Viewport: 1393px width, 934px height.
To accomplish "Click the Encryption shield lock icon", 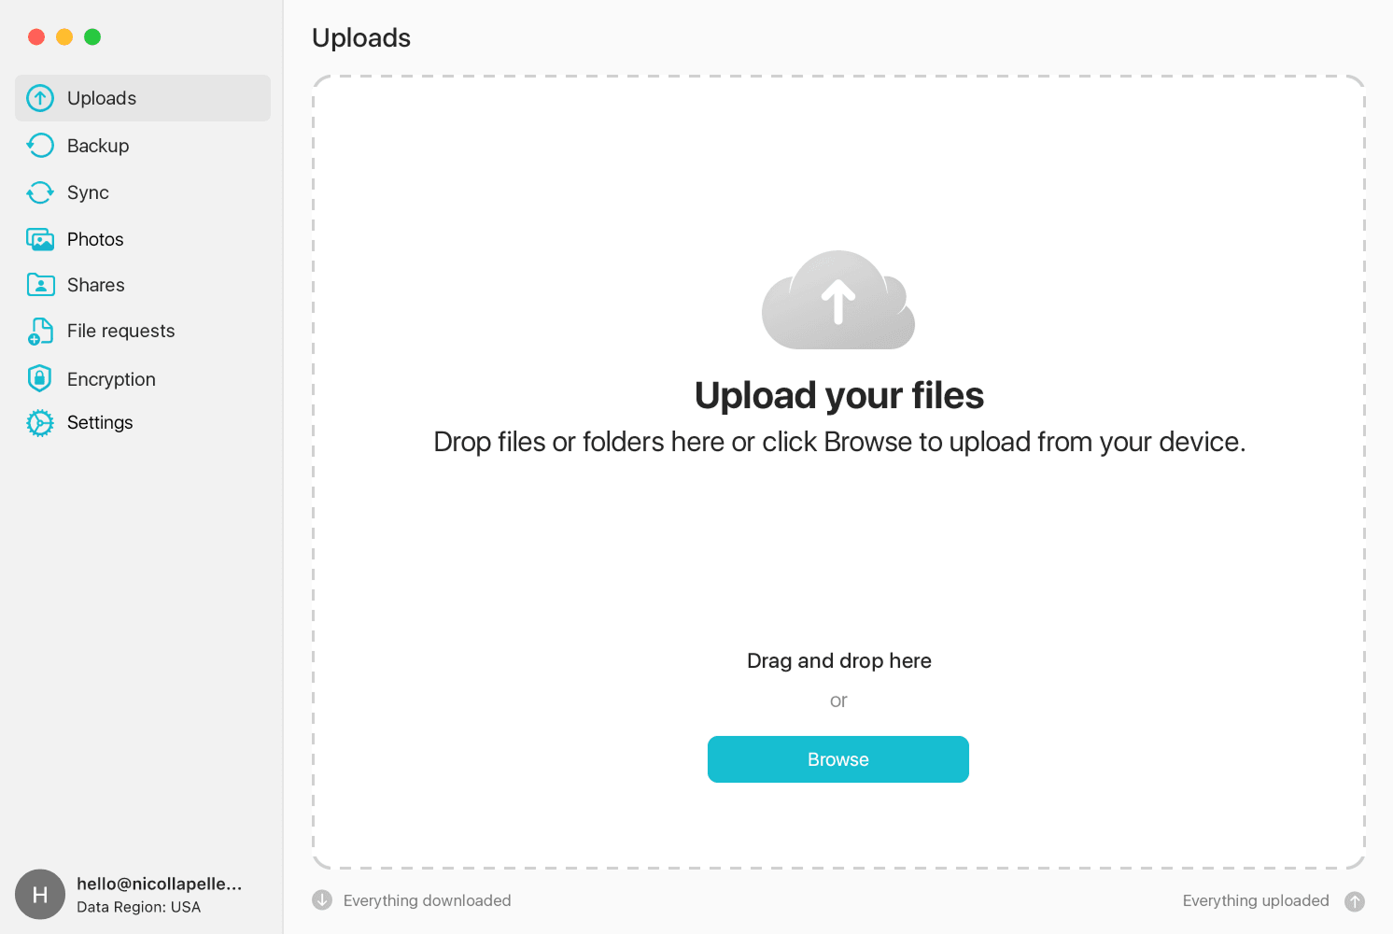I will tap(40, 378).
